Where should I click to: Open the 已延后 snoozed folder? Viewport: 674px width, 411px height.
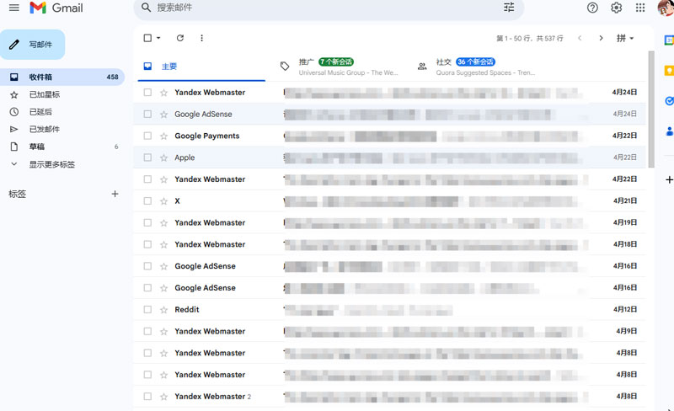click(x=40, y=112)
